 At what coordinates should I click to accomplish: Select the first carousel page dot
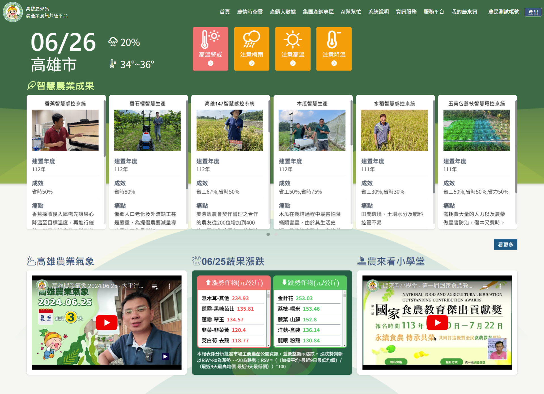268,234
